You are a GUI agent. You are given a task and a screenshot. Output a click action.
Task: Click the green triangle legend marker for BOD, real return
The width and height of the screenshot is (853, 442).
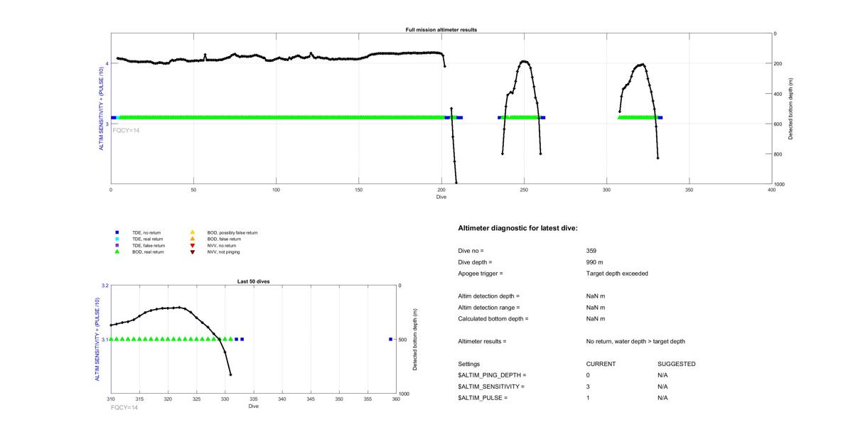click(x=117, y=252)
